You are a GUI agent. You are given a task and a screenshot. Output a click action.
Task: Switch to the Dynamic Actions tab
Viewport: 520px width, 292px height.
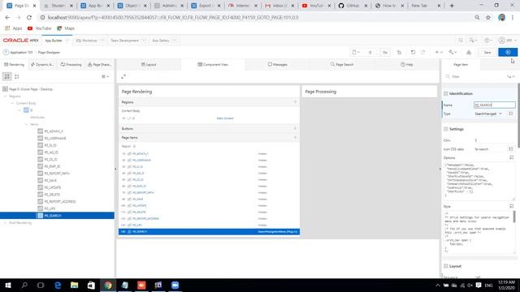point(41,65)
